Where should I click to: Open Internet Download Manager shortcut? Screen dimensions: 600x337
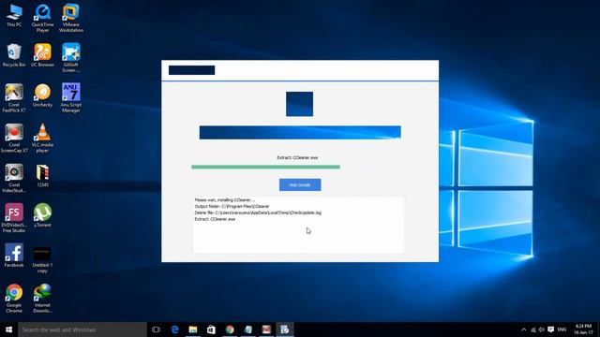pyautogui.click(x=42, y=299)
